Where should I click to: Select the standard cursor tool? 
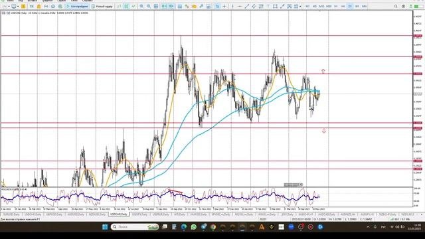[x=217, y=6]
